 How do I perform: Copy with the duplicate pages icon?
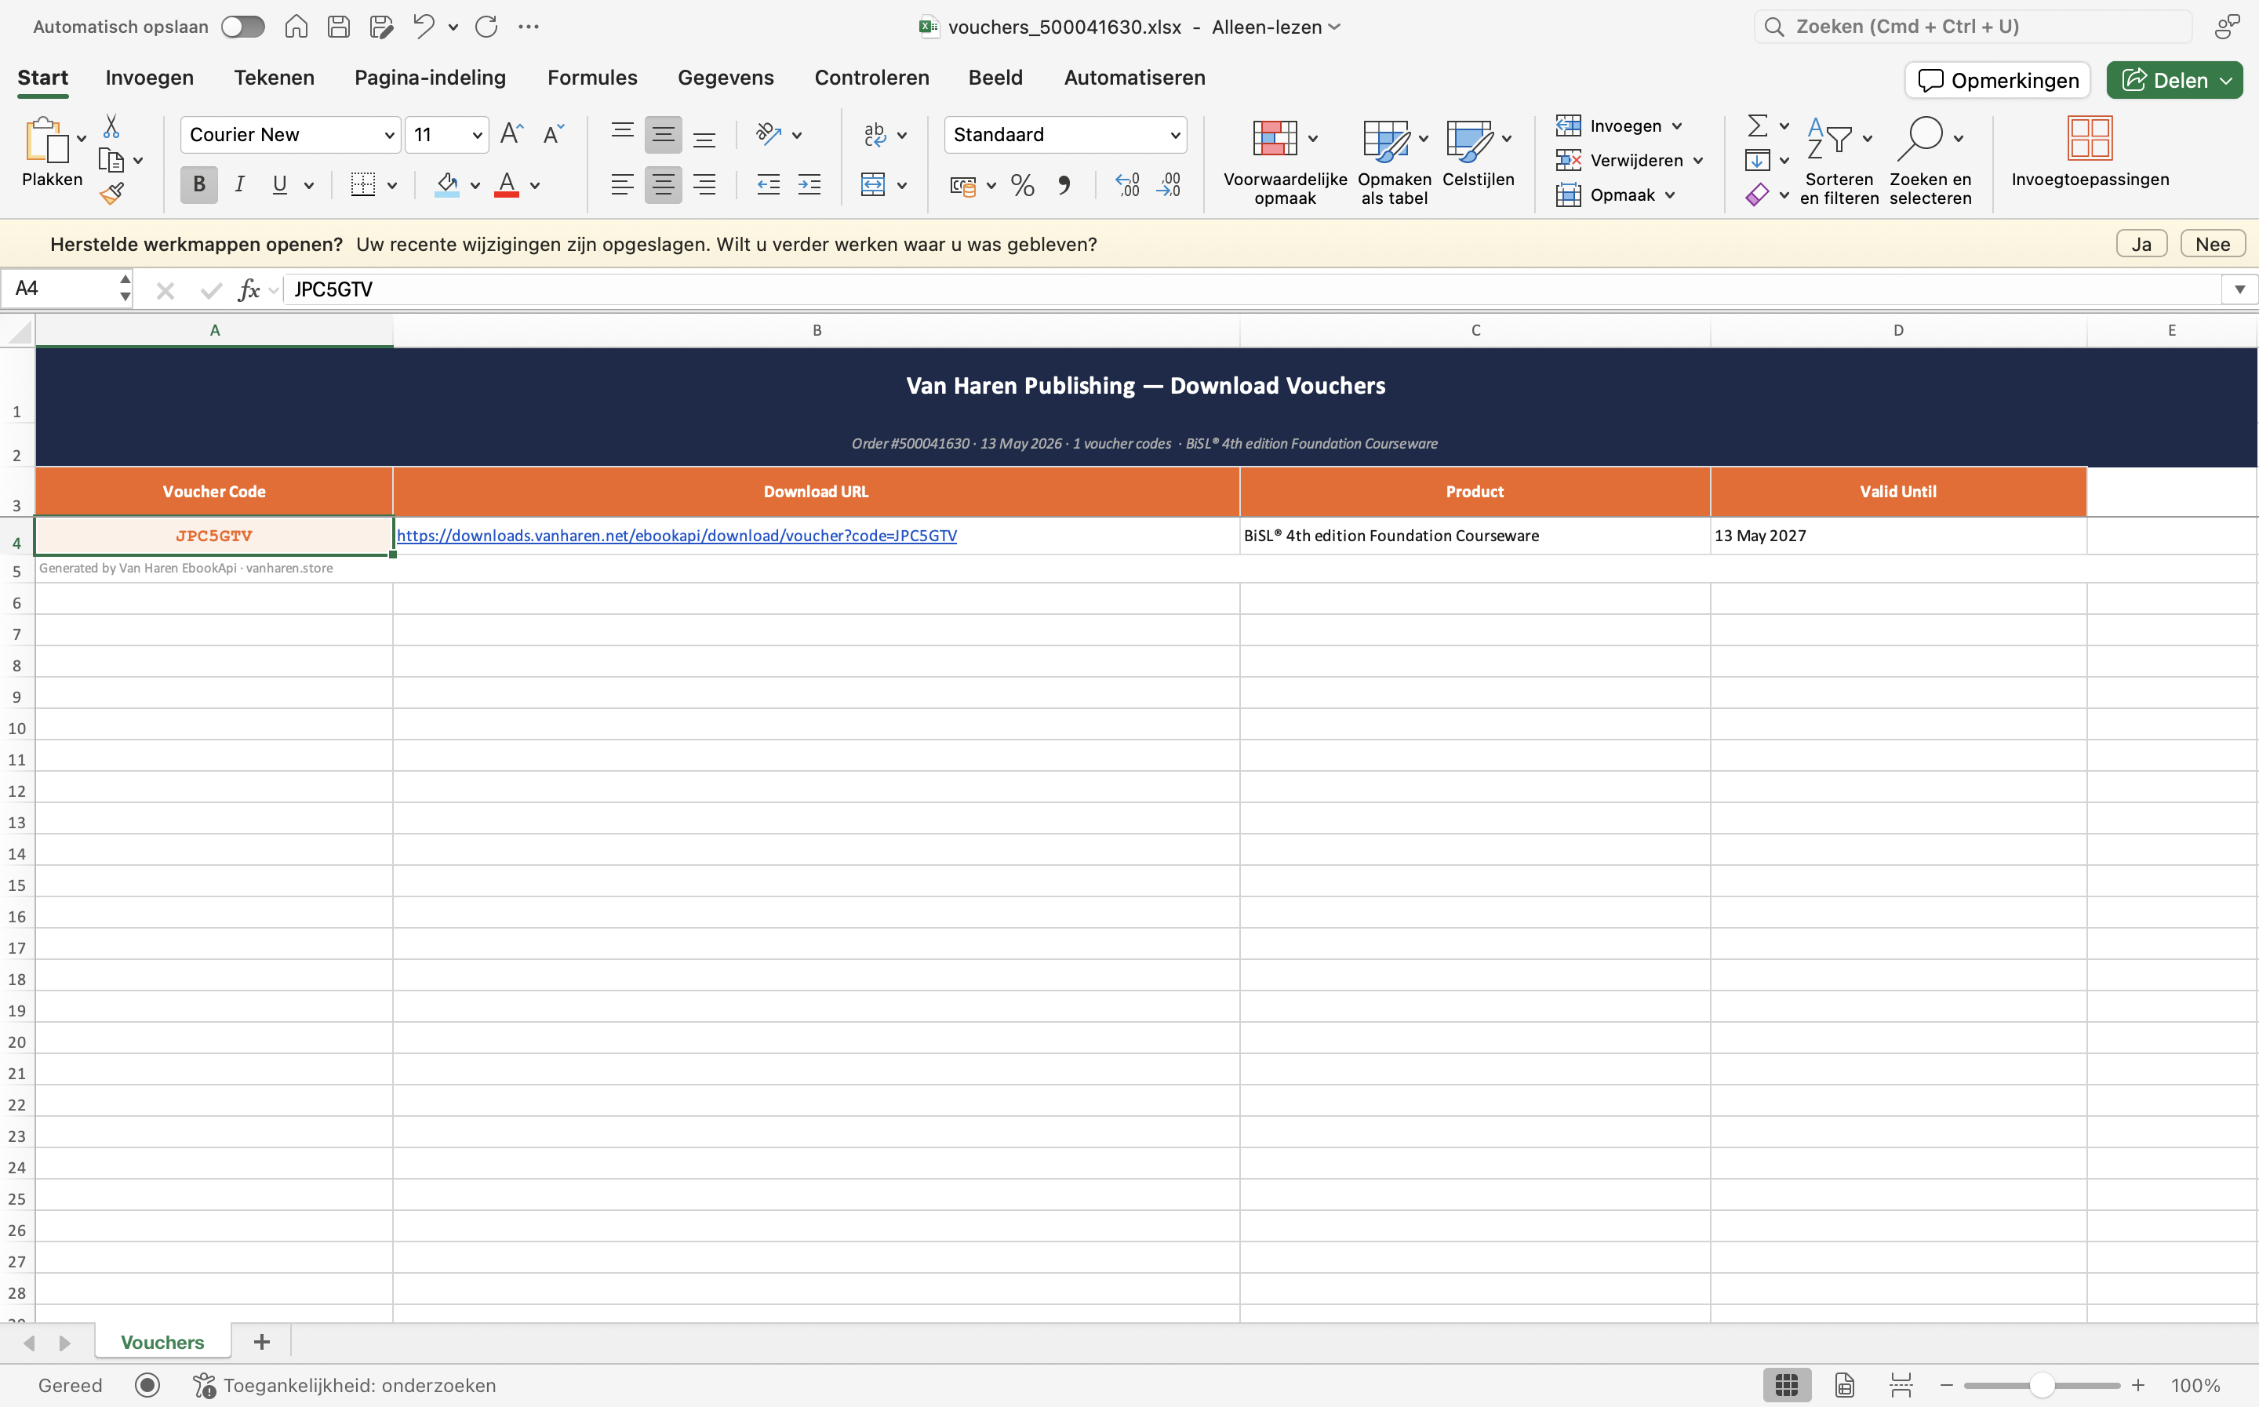[111, 160]
